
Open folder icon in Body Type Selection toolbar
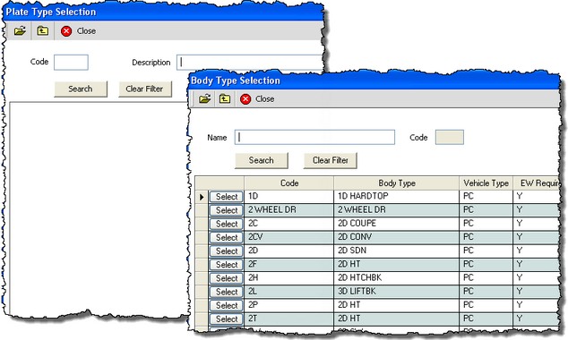pyautogui.click(x=204, y=98)
